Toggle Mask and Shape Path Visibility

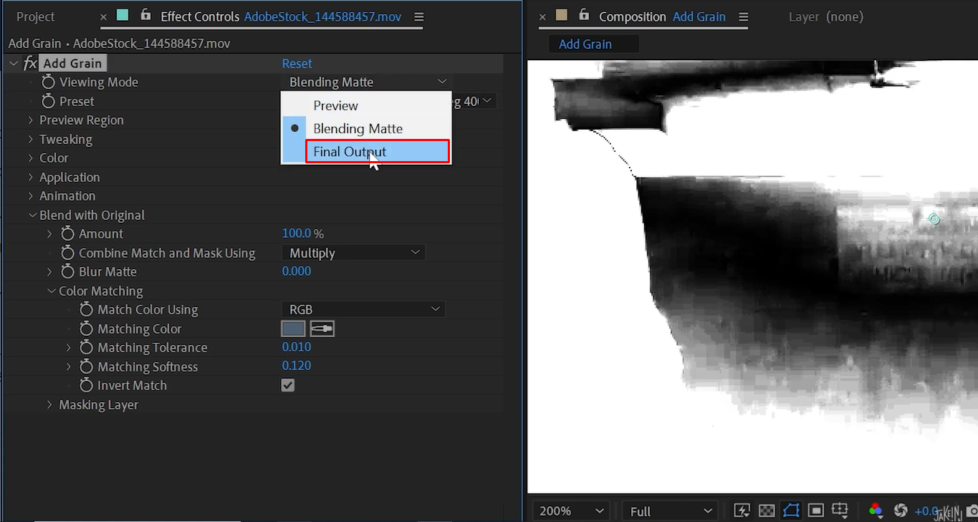[791, 510]
